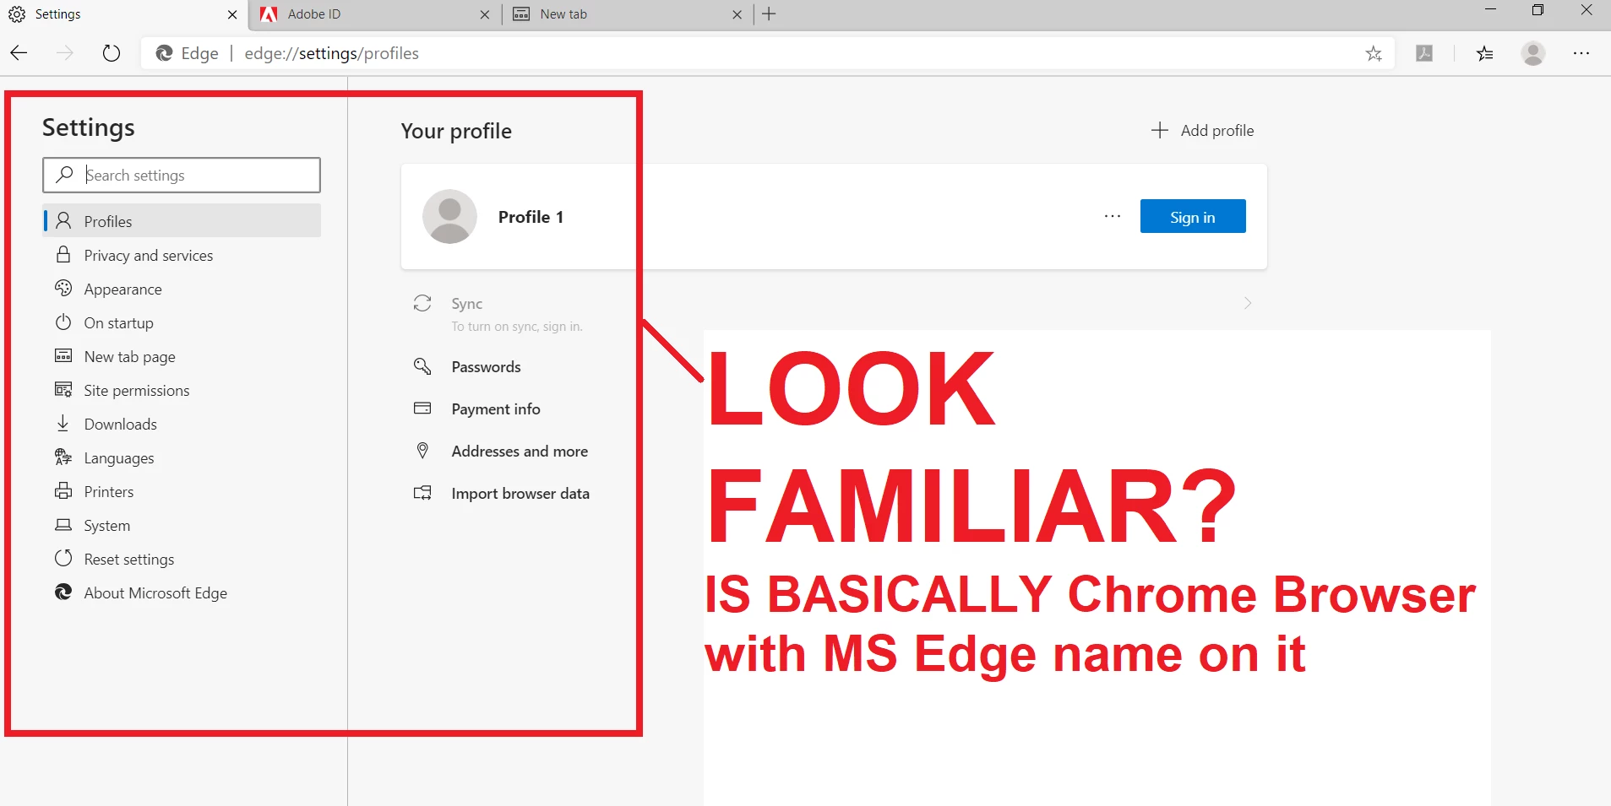Open the Adobe PDF extension icon in the toolbar
The height and width of the screenshot is (806, 1611).
click(x=1424, y=53)
